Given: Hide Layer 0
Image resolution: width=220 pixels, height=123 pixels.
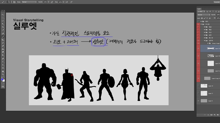Looking at the screenshot, I should point(198,101).
